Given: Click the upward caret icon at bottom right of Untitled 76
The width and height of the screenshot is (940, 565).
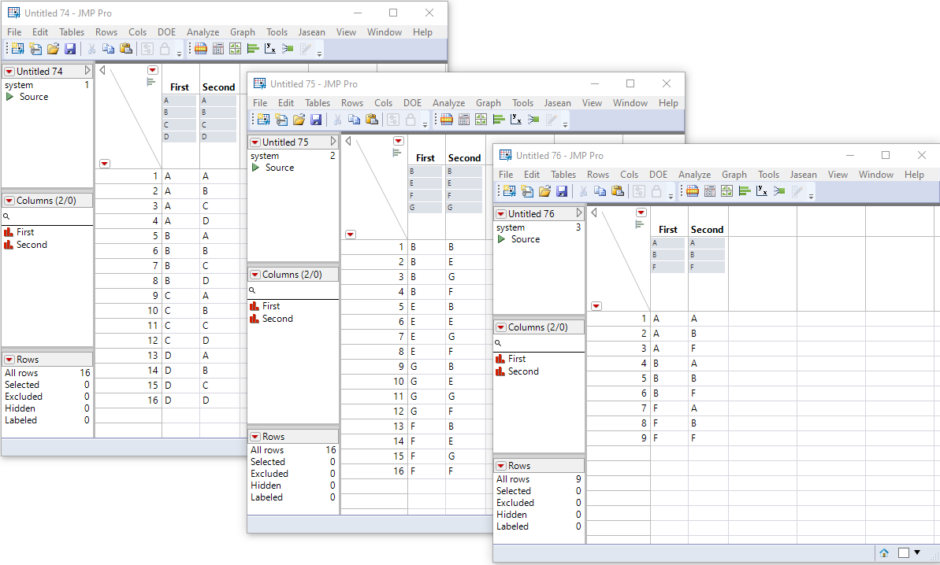Looking at the screenshot, I should click(884, 552).
